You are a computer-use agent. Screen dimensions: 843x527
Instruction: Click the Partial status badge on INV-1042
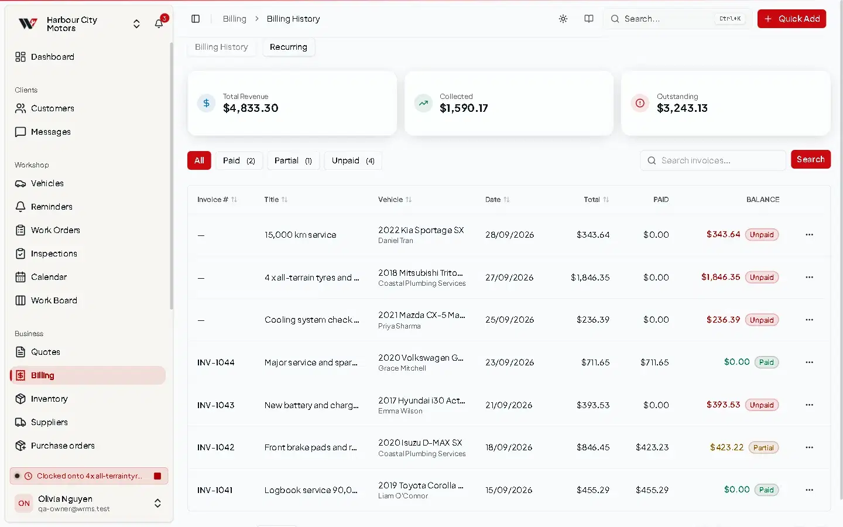click(763, 448)
